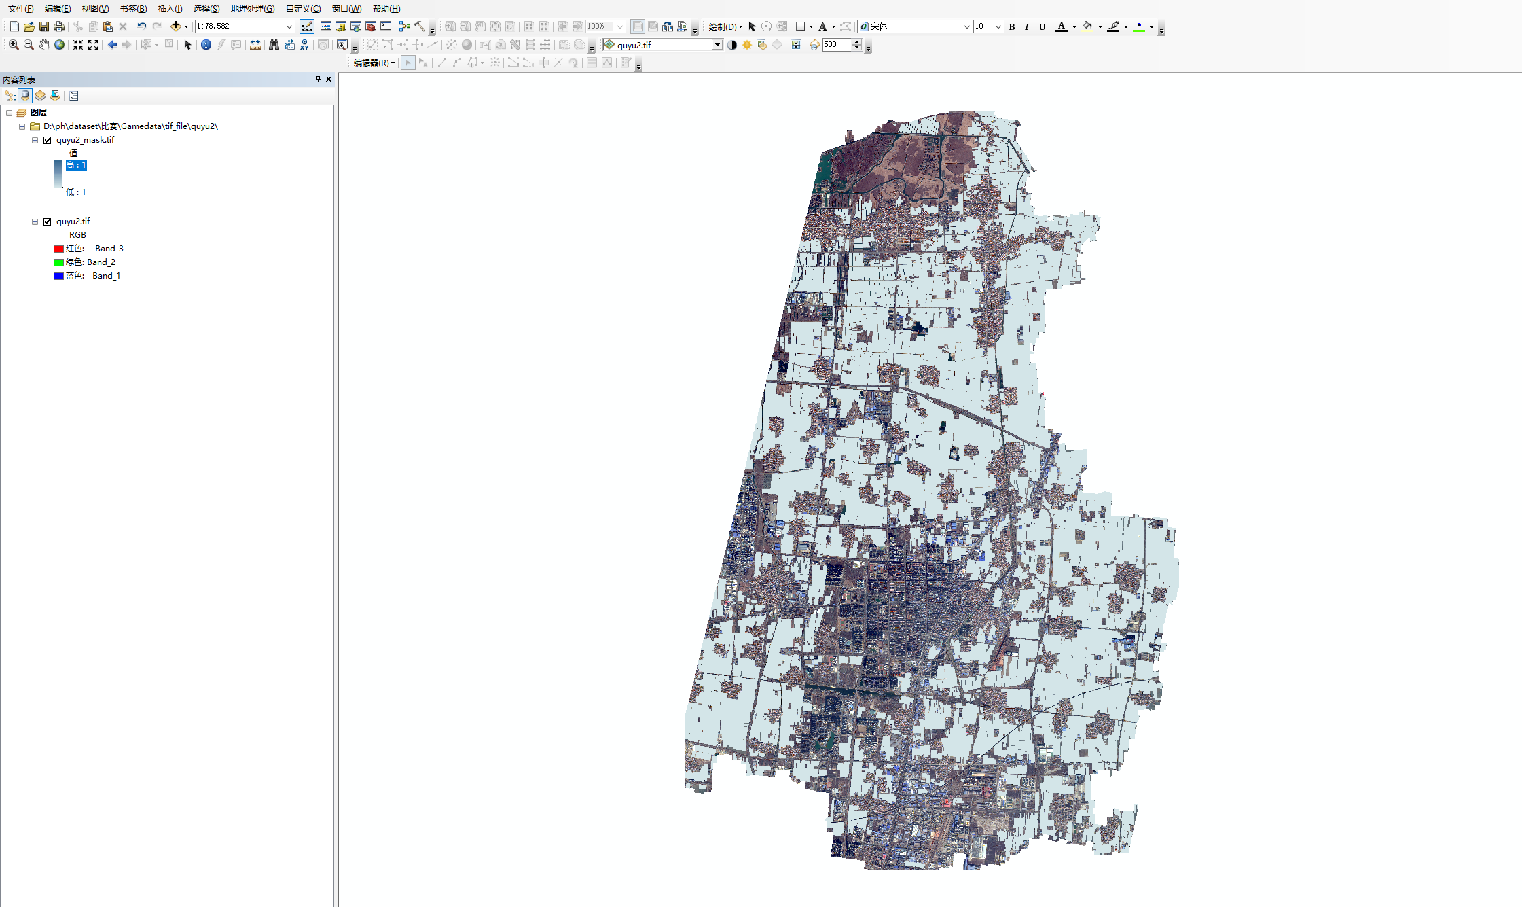Click the red Band_3 color swatch
This screenshot has height=907, width=1522.
[x=58, y=248]
